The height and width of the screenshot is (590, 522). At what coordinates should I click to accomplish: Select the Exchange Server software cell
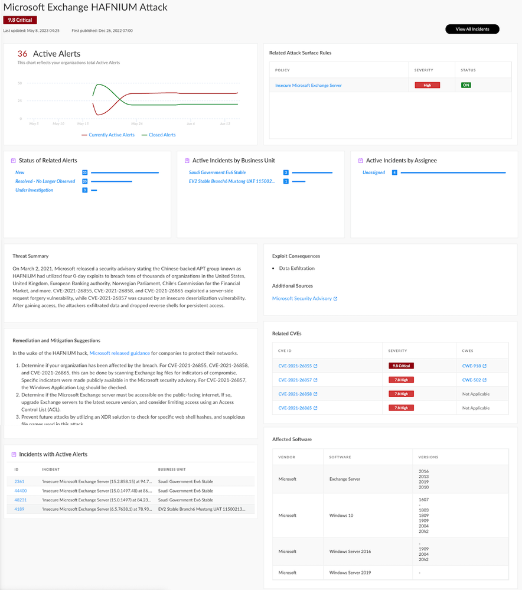pos(345,479)
